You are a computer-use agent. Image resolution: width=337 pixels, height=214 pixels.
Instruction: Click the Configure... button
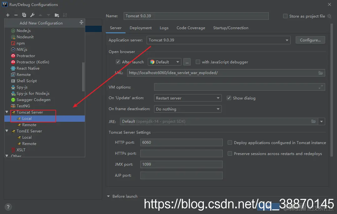310,40
